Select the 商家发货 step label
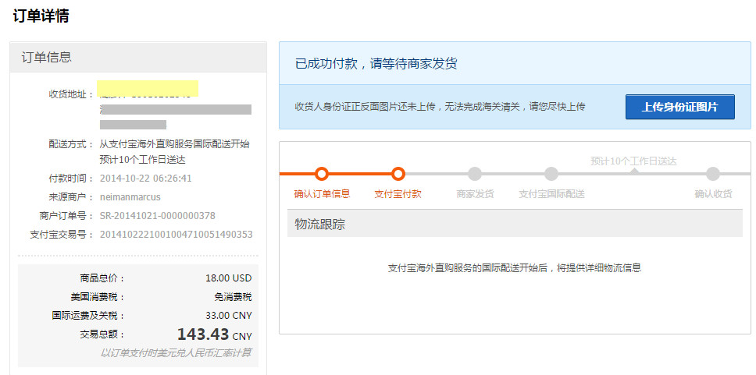The image size is (756, 375). [x=475, y=193]
